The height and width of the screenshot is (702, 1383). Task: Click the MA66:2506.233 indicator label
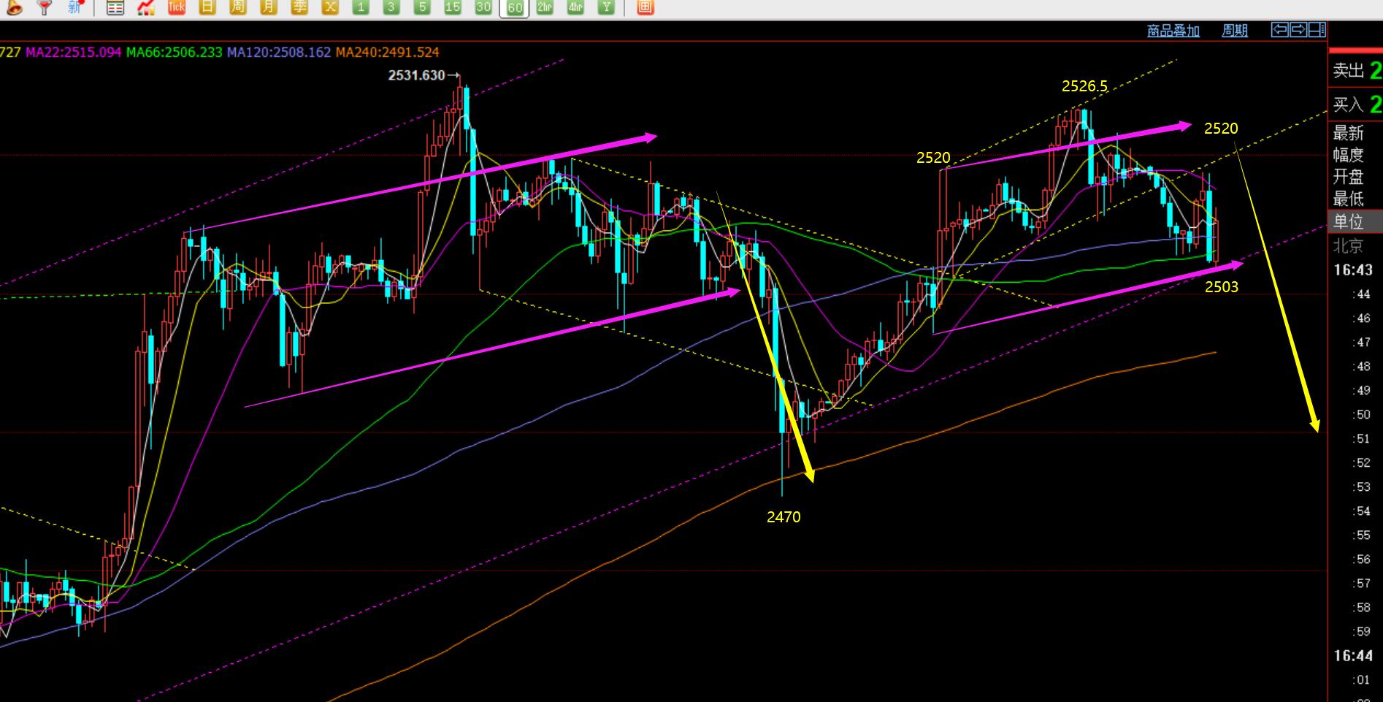coord(175,53)
